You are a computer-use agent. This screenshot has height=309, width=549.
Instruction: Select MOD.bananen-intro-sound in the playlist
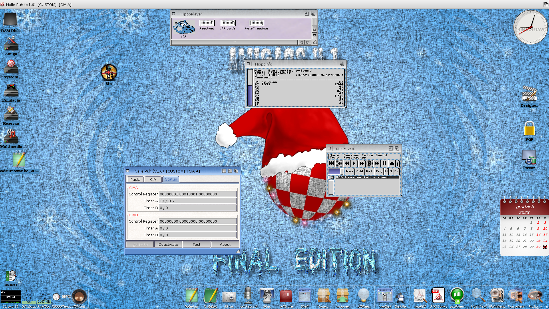(x=367, y=177)
